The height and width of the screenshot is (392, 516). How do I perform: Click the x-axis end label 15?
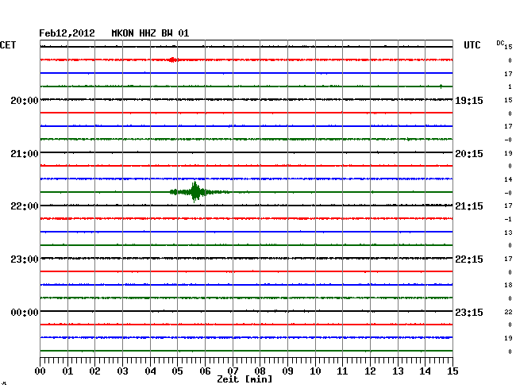(452, 371)
